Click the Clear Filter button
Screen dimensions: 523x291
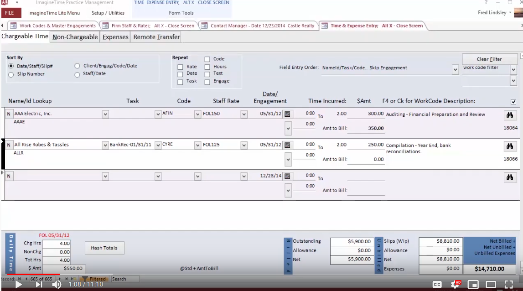point(489,59)
